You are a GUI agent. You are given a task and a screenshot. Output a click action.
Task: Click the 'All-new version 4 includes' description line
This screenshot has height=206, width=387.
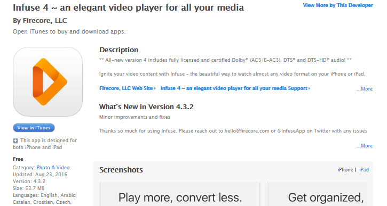pos(226,60)
